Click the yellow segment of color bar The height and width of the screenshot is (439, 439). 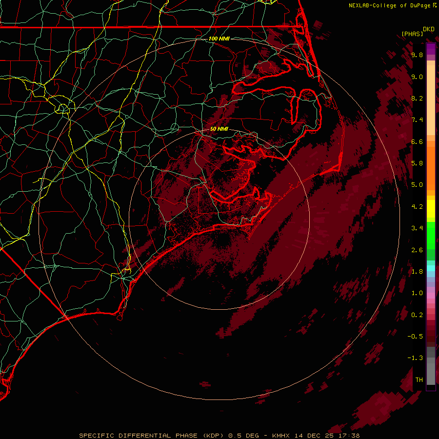(x=431, y=209)
